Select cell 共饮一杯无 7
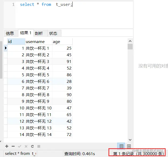168x157 pixels. (x=39, y=88)
